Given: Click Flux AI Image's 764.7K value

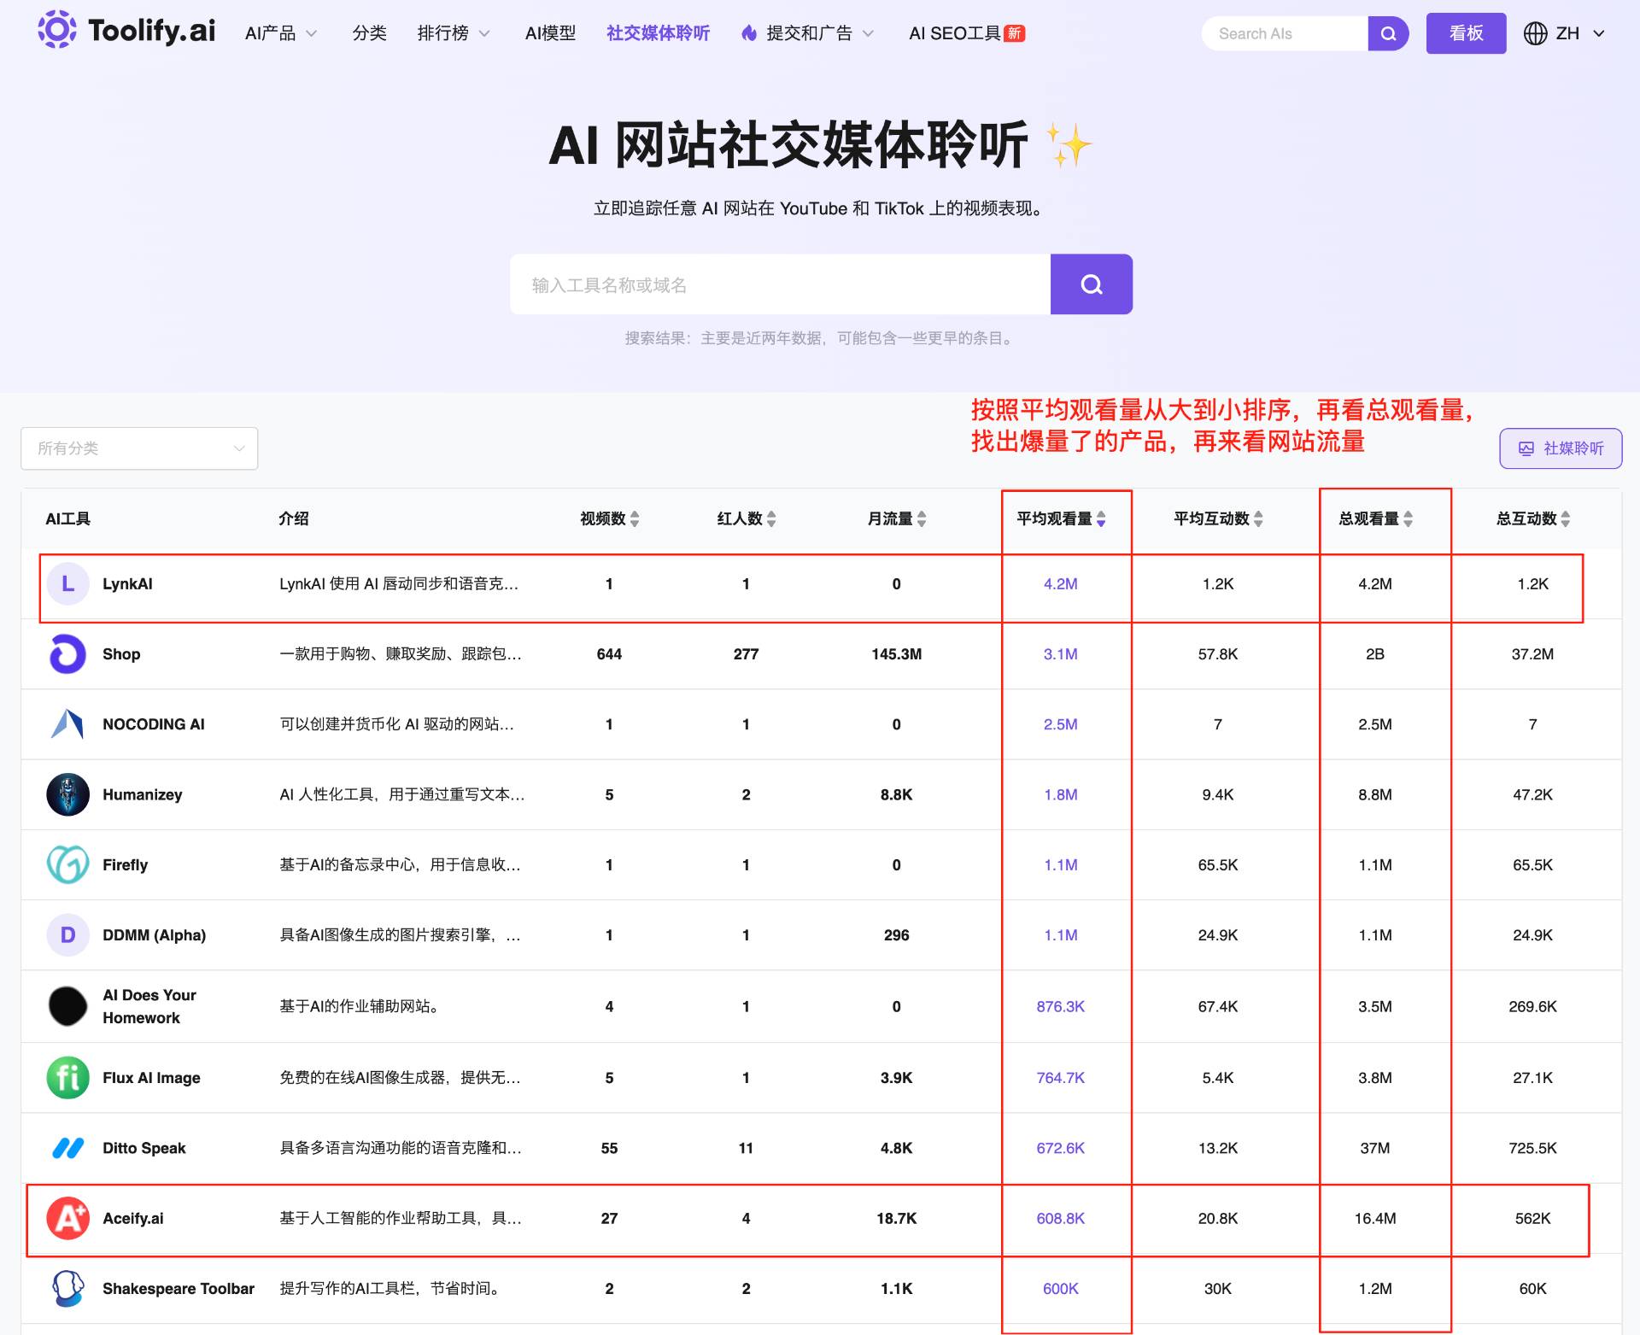Looking at the screenshot, I should coord(1061,1078).
